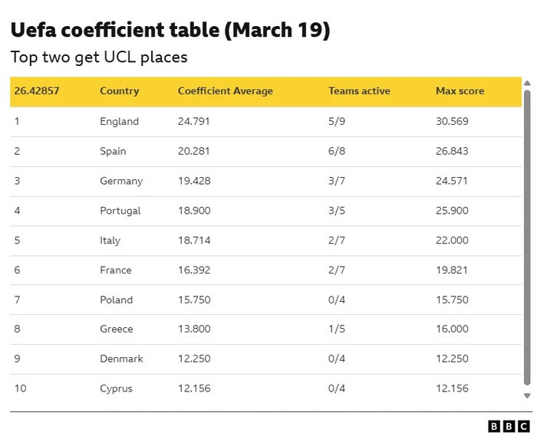This screenshot has width=537, height=439.
Task: Click the BBC logo
Action: point(509,426)
